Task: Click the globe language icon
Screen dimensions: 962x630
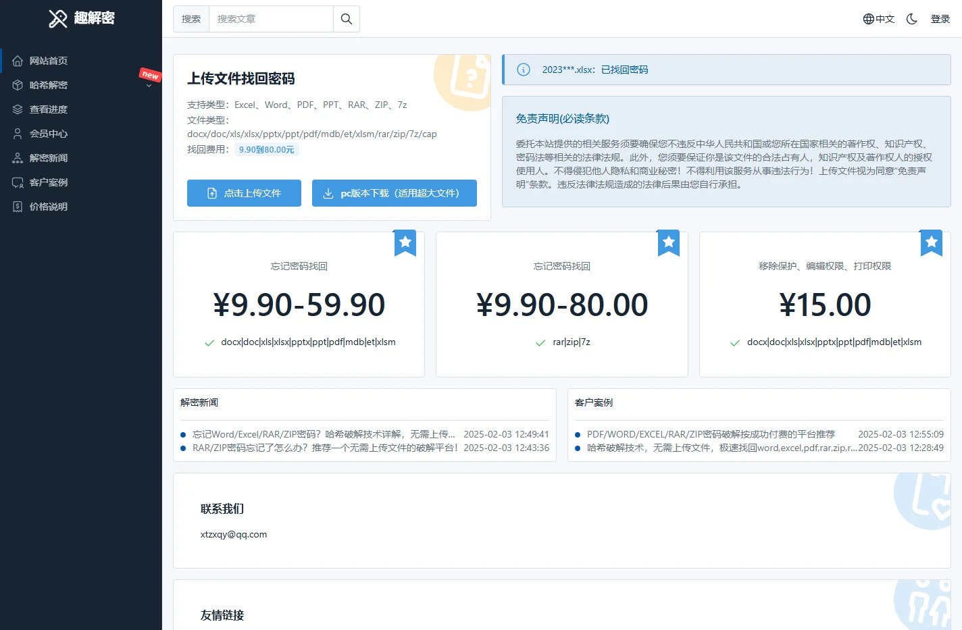Action: [869, 19]
